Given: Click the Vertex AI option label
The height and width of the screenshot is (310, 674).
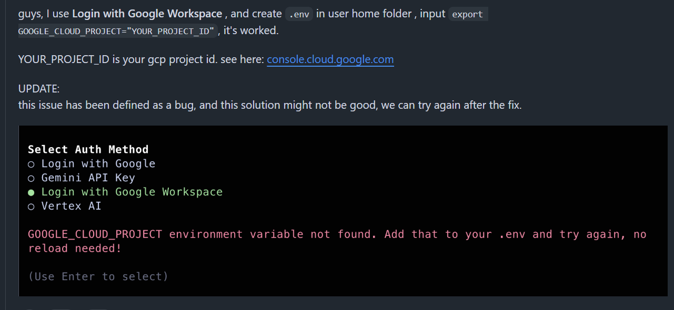Looking at the screenshot, I should tap(71, 206).
